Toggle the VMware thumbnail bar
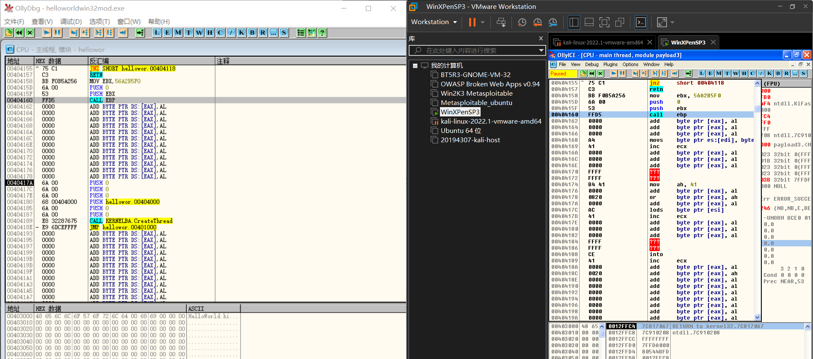813x359 pixels. click(x=589, y=22)
